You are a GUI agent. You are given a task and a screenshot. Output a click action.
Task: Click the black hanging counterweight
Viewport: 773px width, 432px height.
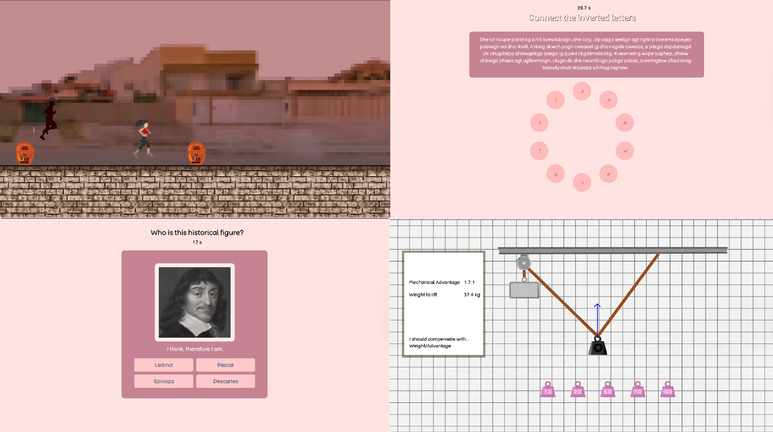coord(598,346)
